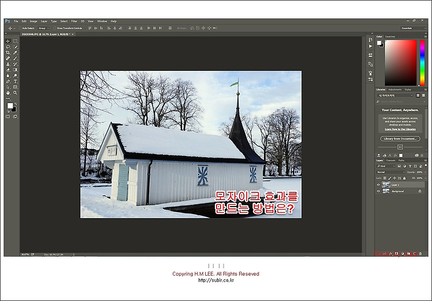The image size is (432, 301).
Task: Open the Layer menu
Action: pyautogui.click(x=44, y=21)
